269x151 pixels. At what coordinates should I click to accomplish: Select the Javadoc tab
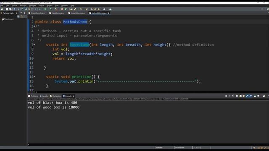coord(44,96)
